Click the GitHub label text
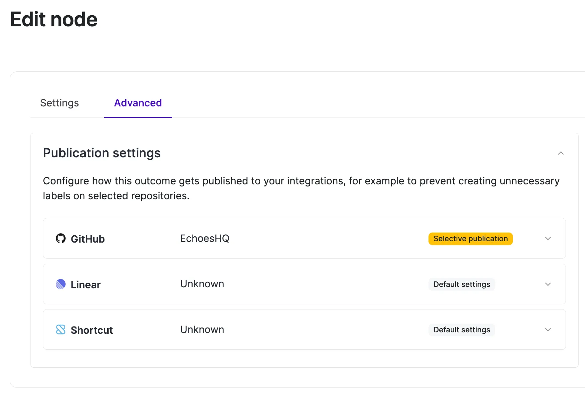 click(x=88, y=239)
